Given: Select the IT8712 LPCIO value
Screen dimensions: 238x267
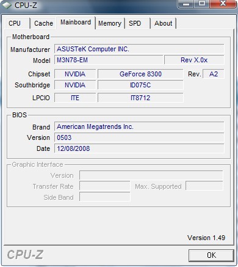Looking at the screenshot, I should point(140,98).
